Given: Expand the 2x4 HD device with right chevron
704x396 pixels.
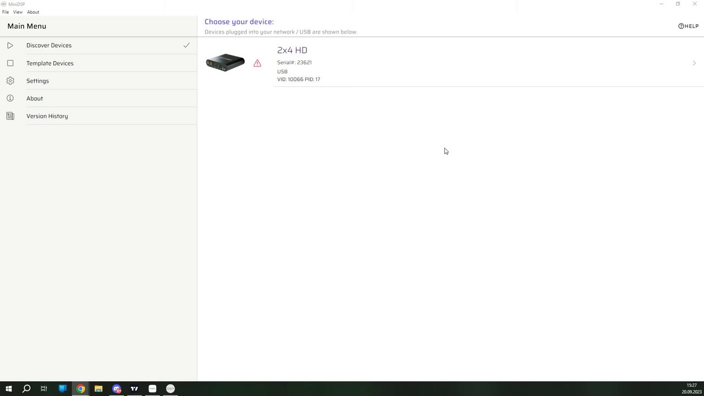Looking at the screenshot, I should point(694,63).
